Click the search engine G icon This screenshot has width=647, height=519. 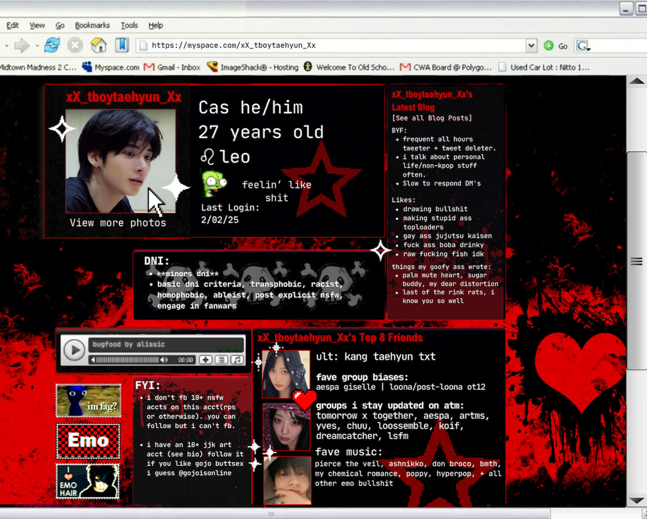click(x=583, y=45)
